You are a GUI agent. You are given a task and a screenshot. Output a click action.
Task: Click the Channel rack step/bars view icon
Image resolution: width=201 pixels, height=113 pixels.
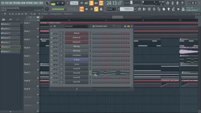pyautogui.click(x=128, y=26)
